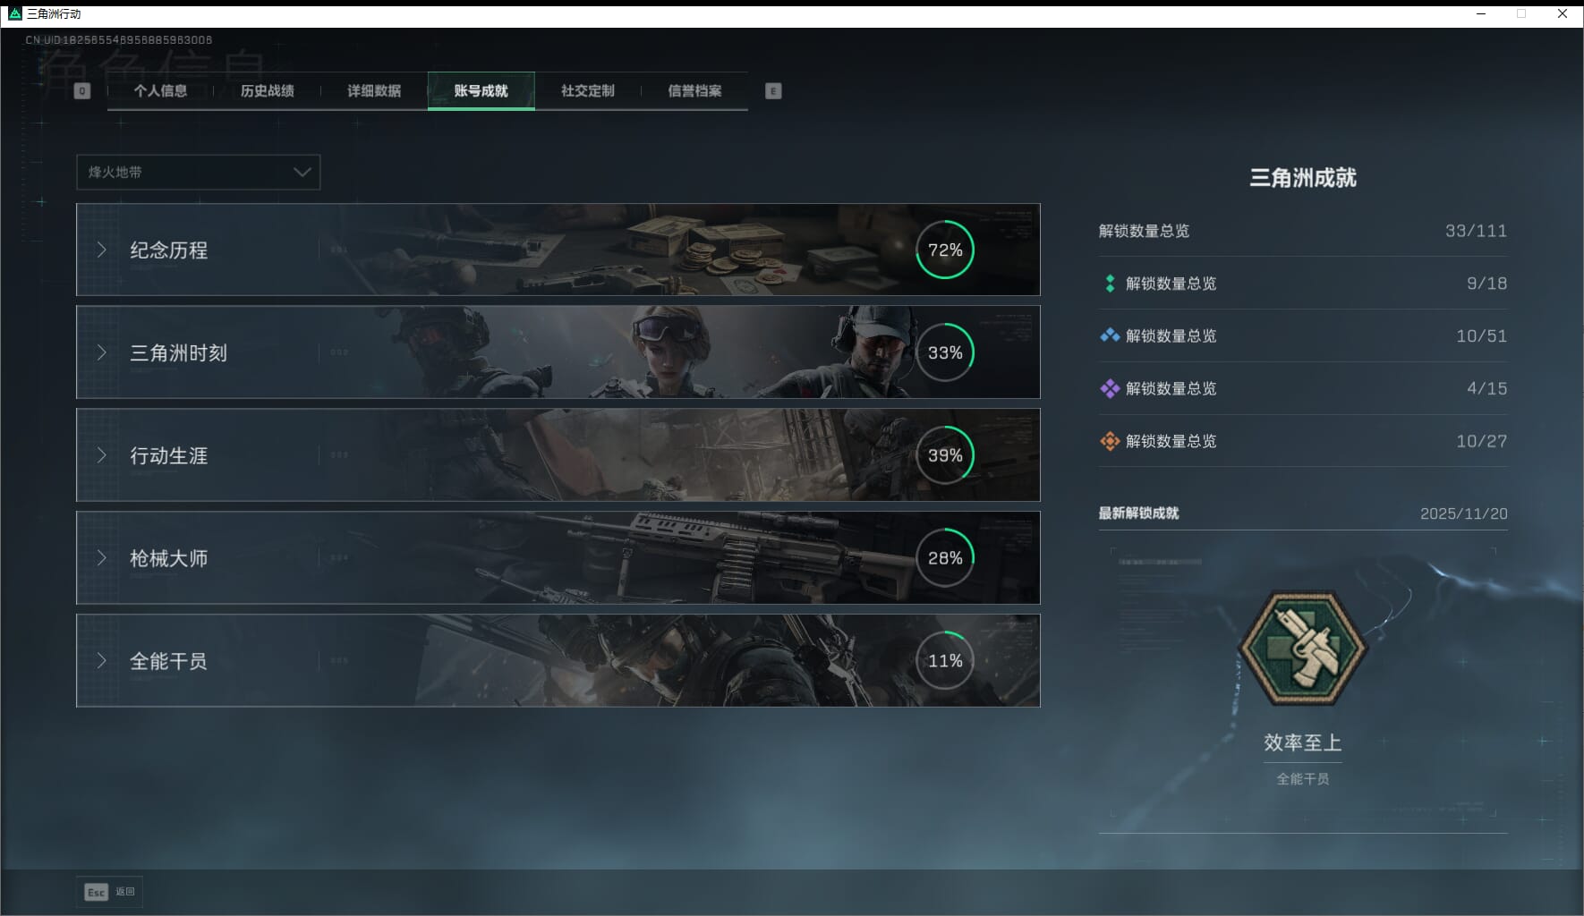1584x916 pixels.
Task: Click the 2025/11/20 unlock date
Action: 1464,513
